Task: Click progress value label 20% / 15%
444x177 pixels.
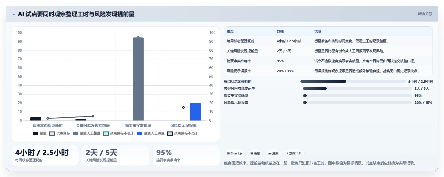Action: (x=423, y=102)
